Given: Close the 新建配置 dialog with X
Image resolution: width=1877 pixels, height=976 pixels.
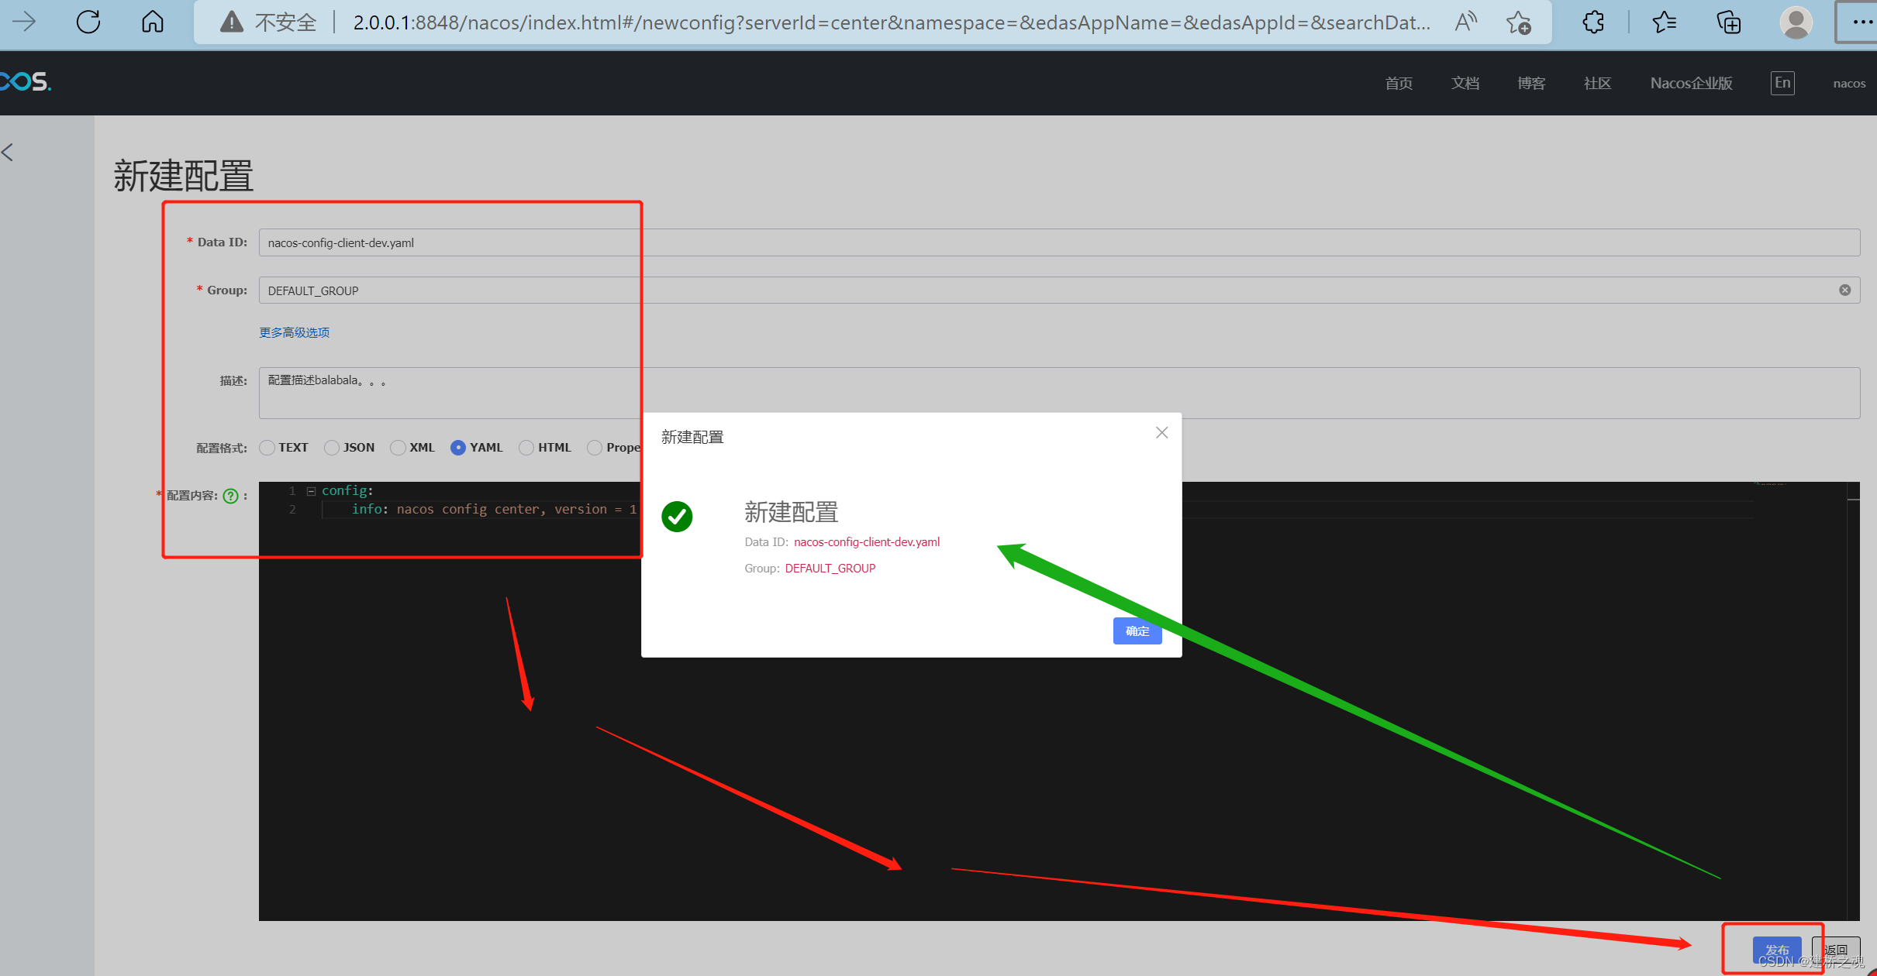Looking at the screenshot, I should pos(1161,433).
